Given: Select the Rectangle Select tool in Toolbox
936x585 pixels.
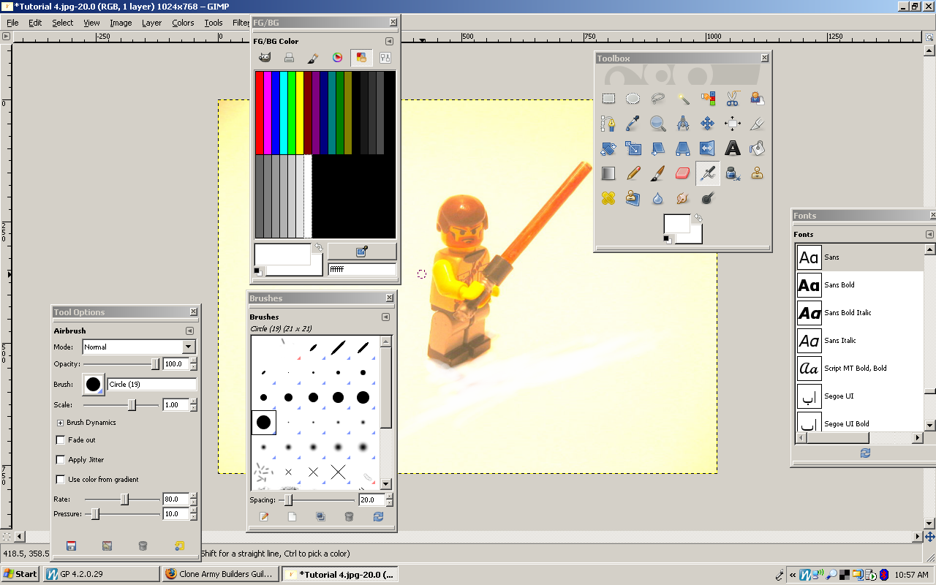Looking at the screenshot, I should click(608, 98).
